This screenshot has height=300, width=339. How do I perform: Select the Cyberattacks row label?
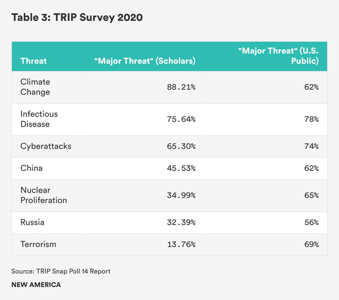46,146
